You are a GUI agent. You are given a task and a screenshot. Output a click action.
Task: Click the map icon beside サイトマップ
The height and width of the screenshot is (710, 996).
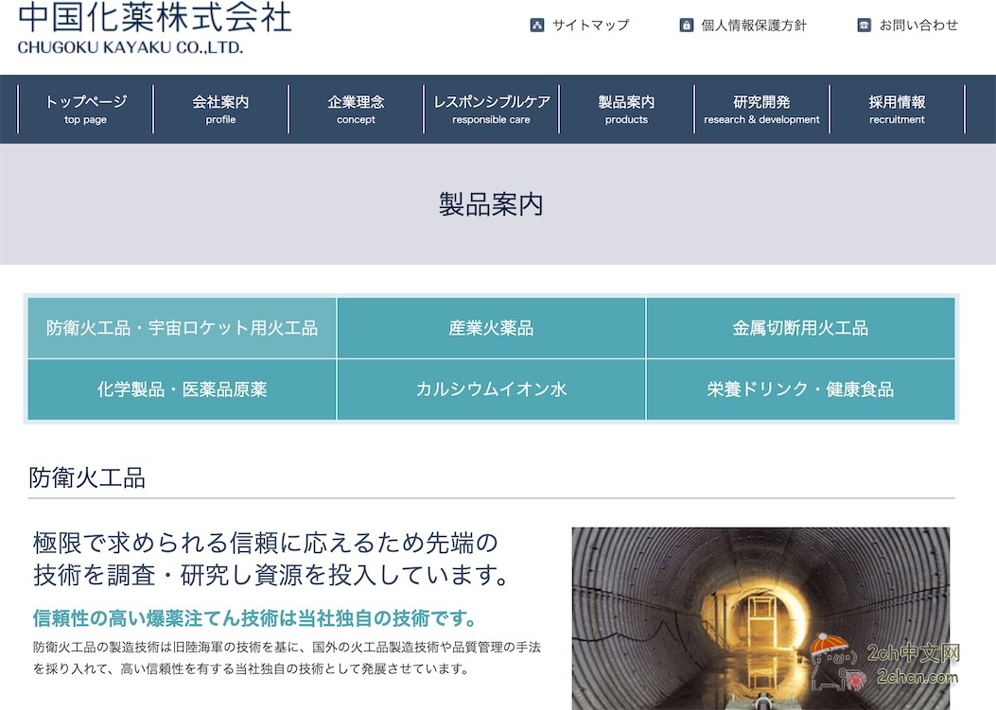tap(538, 25)
